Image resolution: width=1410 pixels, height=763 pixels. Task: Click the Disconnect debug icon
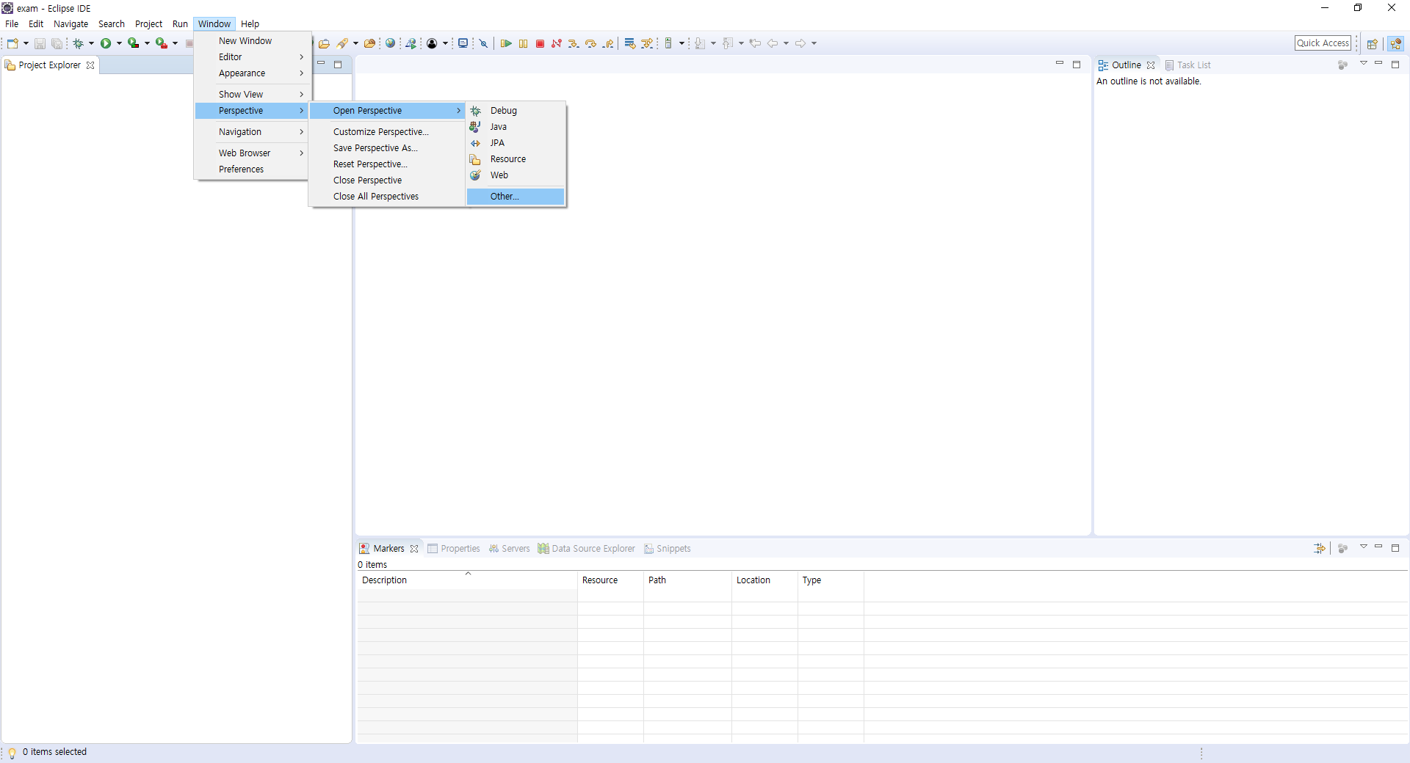click(557, 43)
